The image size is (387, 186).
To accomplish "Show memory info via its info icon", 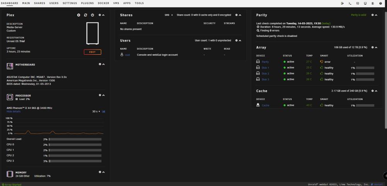I will click(100, 172).
